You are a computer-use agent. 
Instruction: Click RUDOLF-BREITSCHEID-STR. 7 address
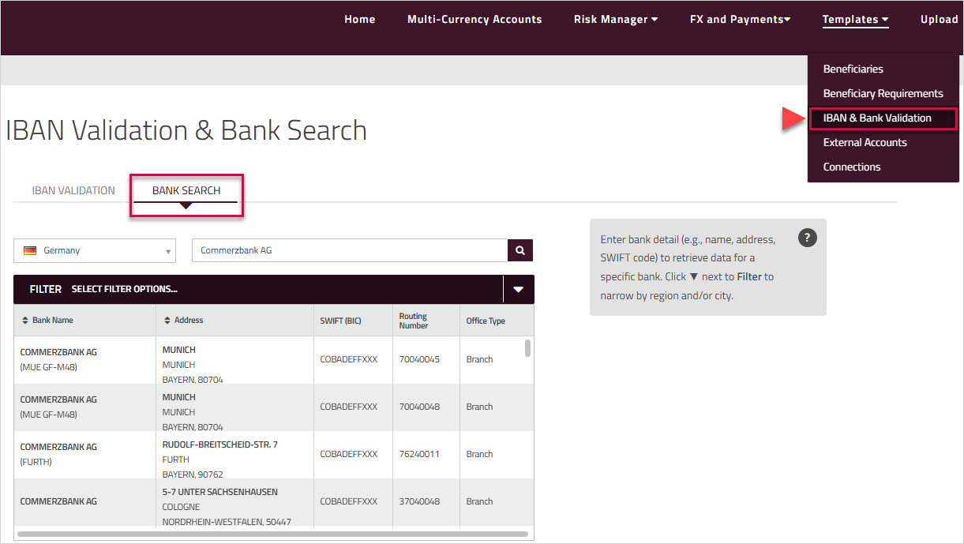pos(220,445)
